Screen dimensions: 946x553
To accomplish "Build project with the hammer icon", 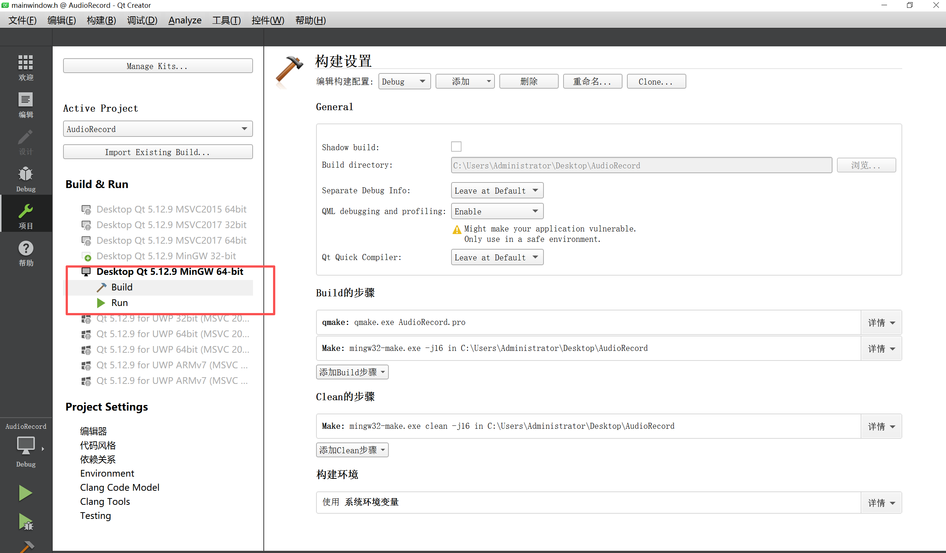I will click(26, 547).
